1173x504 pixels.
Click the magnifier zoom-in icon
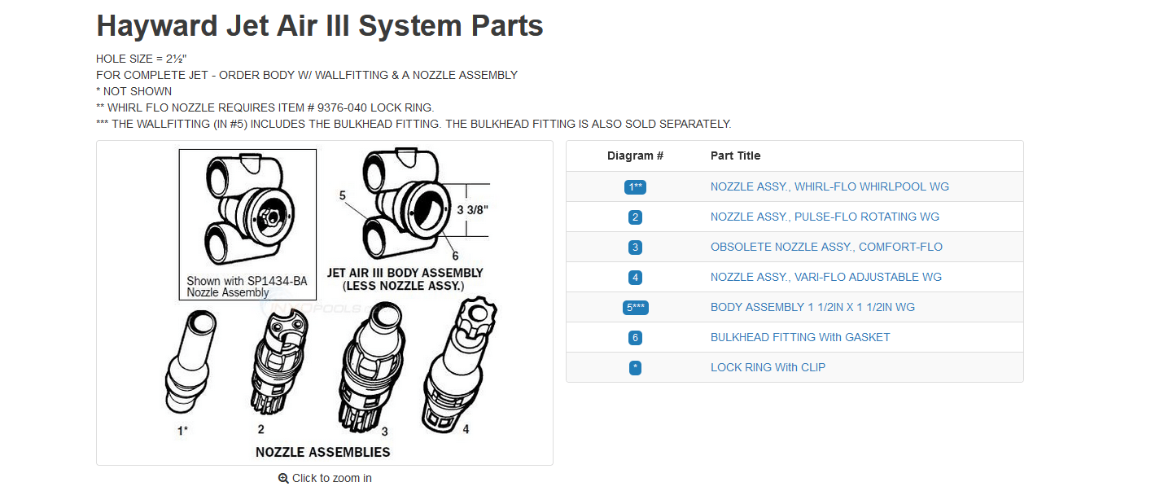point(283,479)
